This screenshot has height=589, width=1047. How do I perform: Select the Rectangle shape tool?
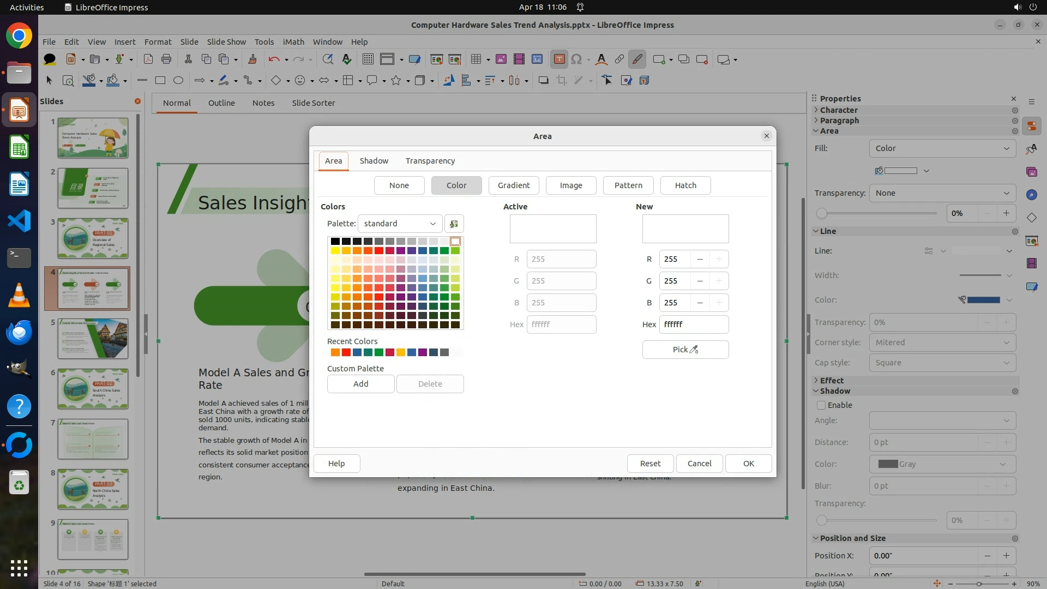pos(160,80)
